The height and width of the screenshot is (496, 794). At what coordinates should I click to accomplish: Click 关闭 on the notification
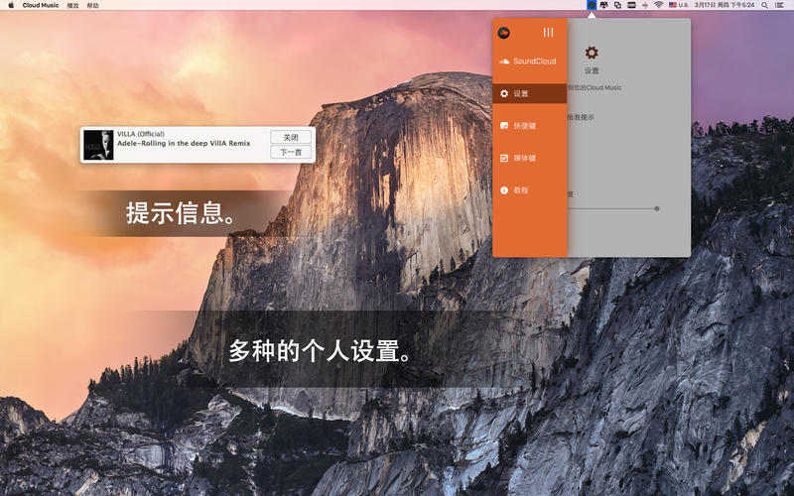click(x=291, y=137)
